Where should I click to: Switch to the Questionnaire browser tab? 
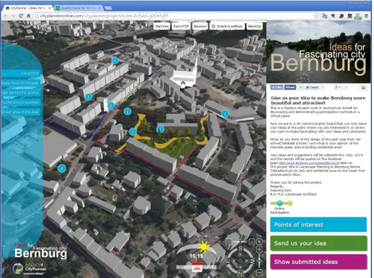click(78, 8)
